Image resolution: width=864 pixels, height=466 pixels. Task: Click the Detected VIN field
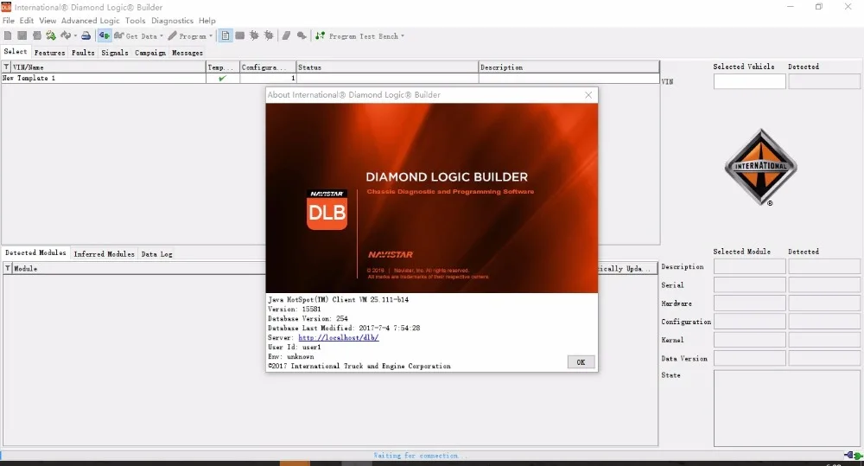(823, 81)
